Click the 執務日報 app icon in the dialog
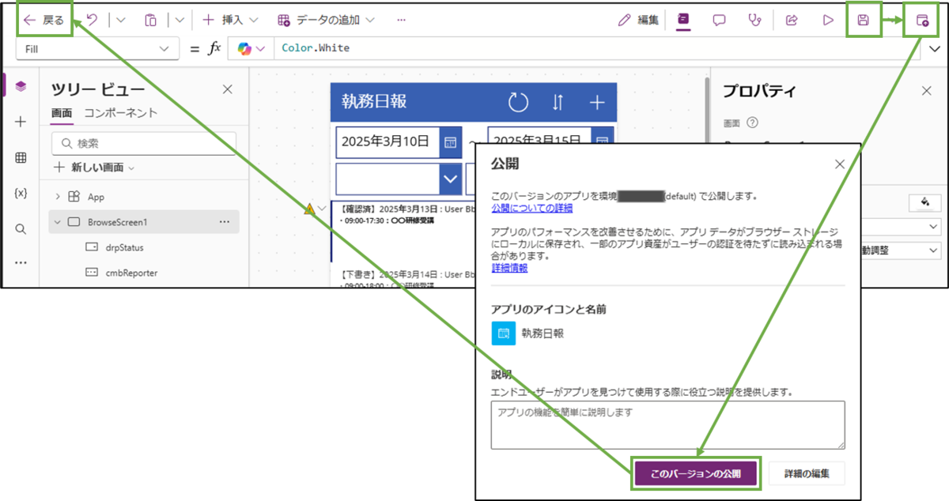The width and height of the screenshot is (949, 501). tap(503, 333)
